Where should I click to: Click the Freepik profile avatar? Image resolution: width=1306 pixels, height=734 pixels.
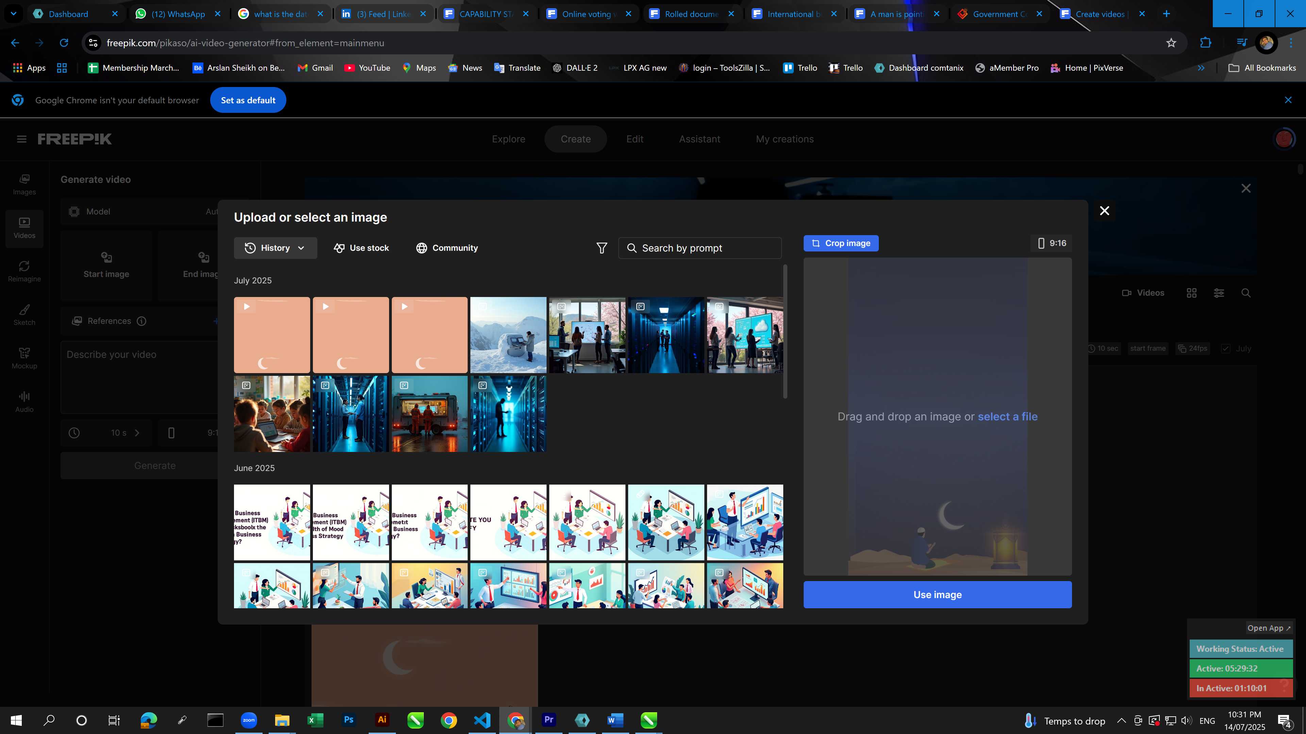tap(1284, 139)
